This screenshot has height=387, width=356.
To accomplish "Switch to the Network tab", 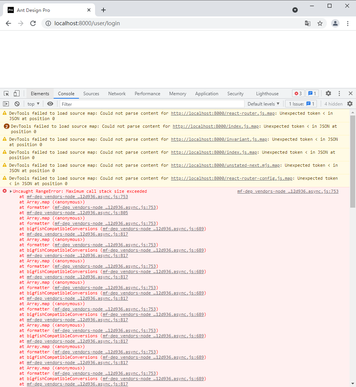I will pos(116,93).
